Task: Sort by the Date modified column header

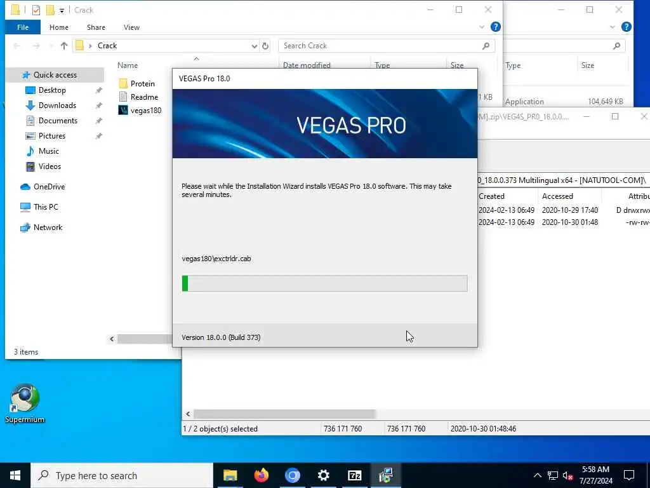Action: click(x=307, y=65)
